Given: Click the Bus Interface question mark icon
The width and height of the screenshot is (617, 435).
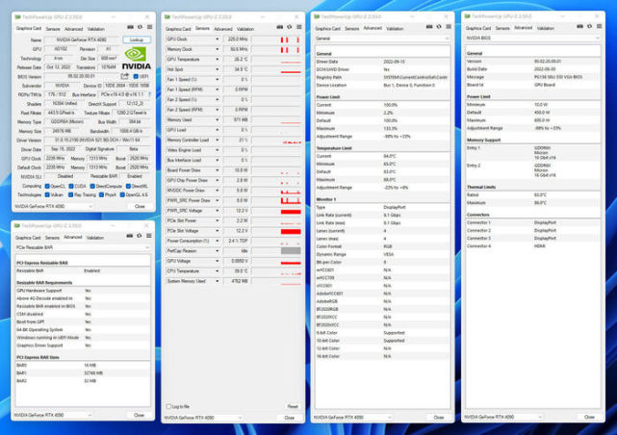Looking at the screenshot, I should [x=149, y=94].
